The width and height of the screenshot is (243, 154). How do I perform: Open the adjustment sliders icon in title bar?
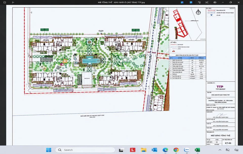point(13,2)
